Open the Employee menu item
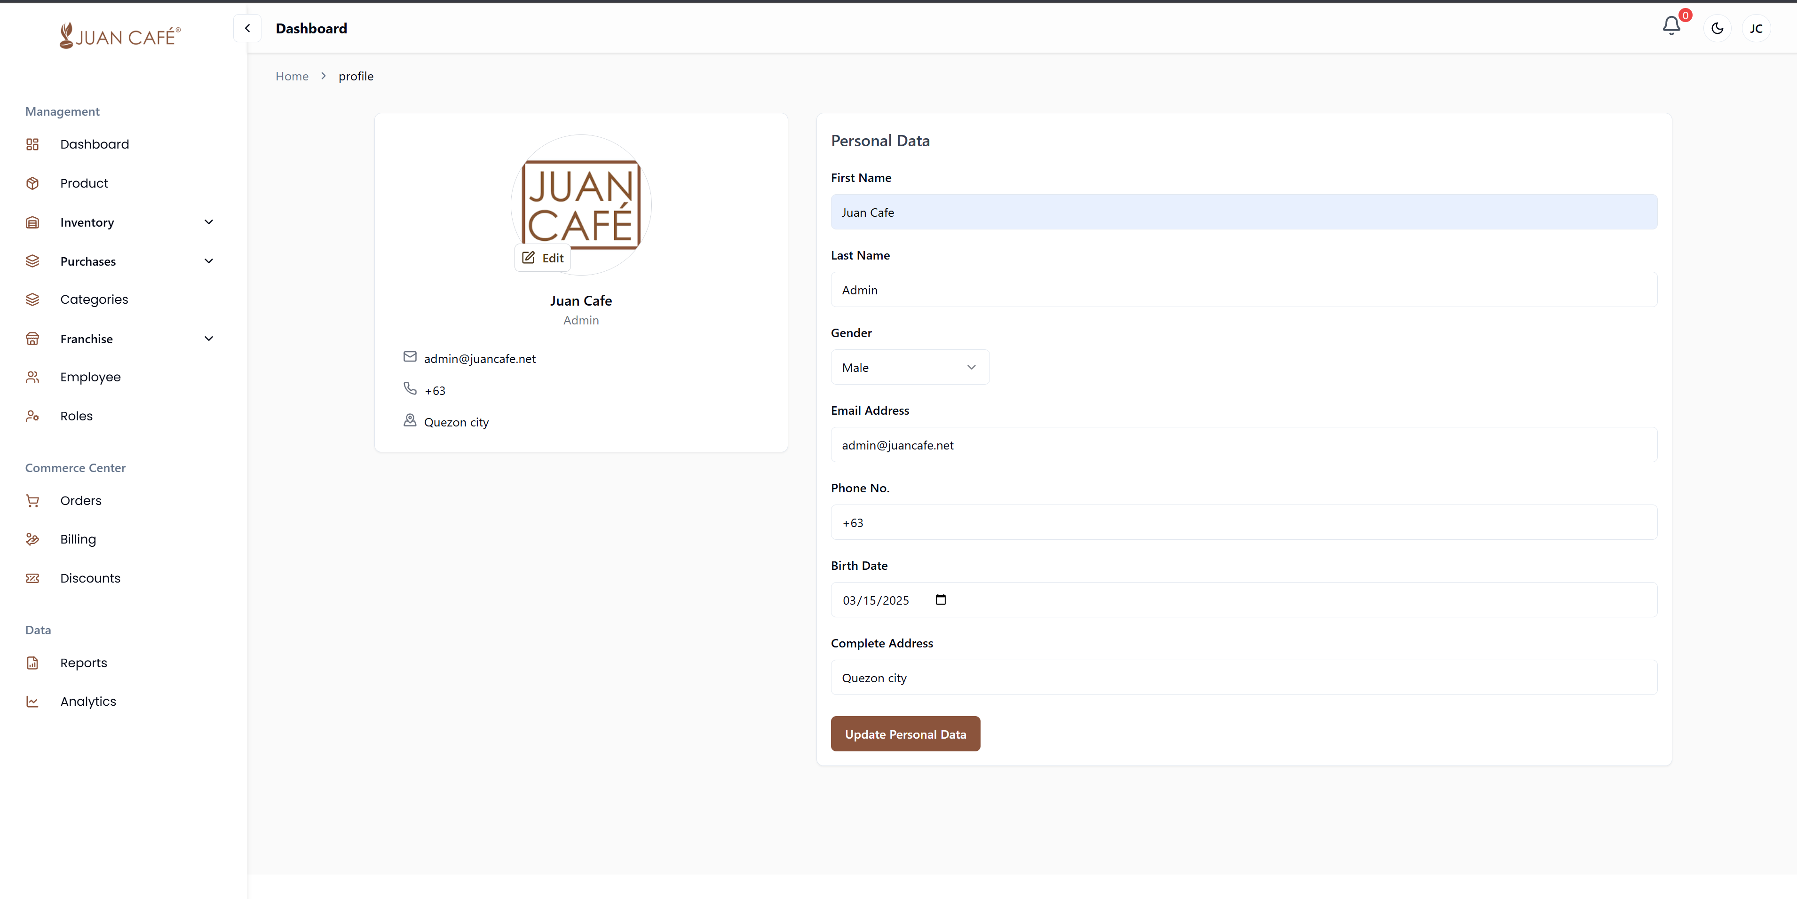The image size is (1797, 899). [90, 377]
